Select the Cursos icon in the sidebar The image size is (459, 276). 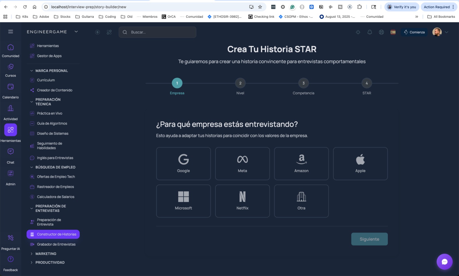pyautogui.click(x=11, y=70)
